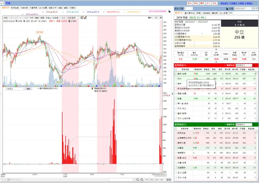
Task: Click the icon at right of green 賣超 header
Action: [254, 125]
